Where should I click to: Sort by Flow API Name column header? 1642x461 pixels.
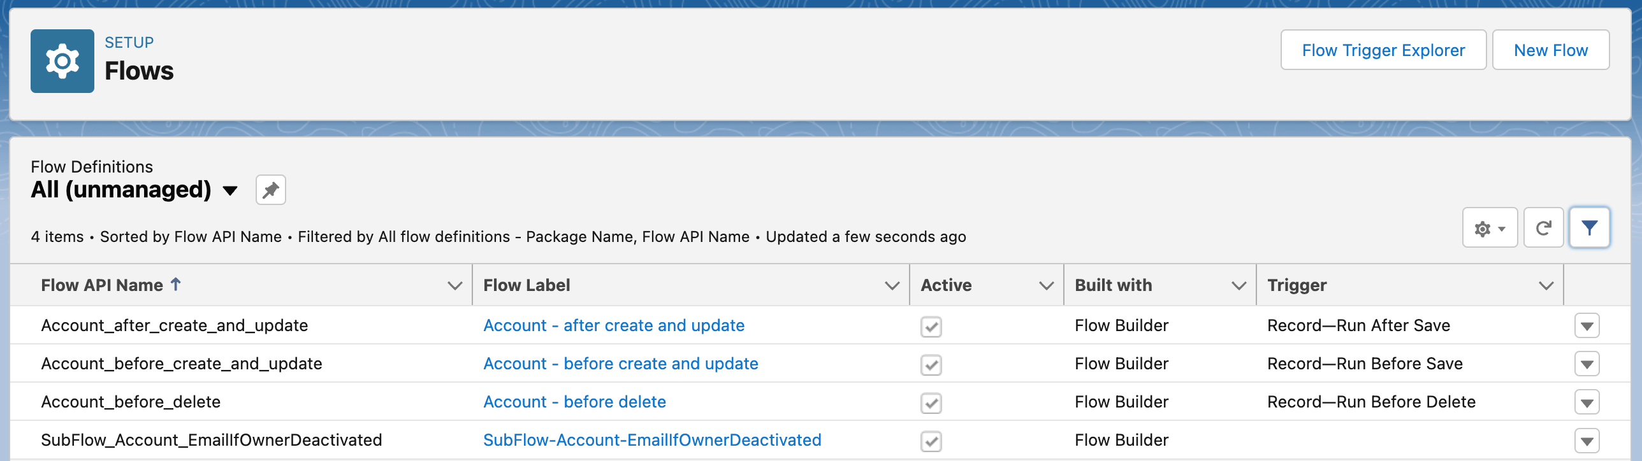102,285
